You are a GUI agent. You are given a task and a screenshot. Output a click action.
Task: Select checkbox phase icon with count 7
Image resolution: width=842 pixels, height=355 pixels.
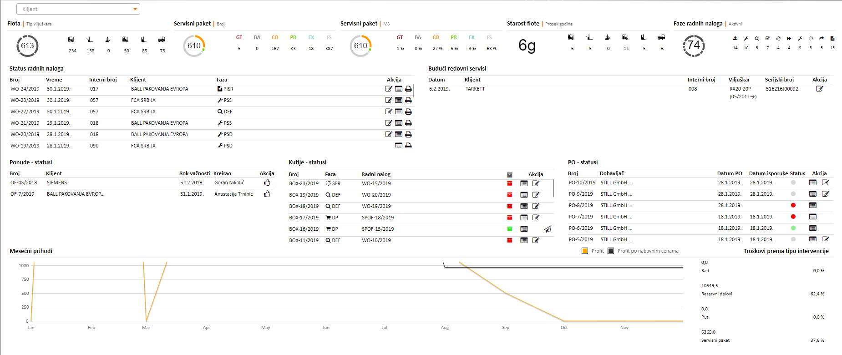(x=768, y=39)
